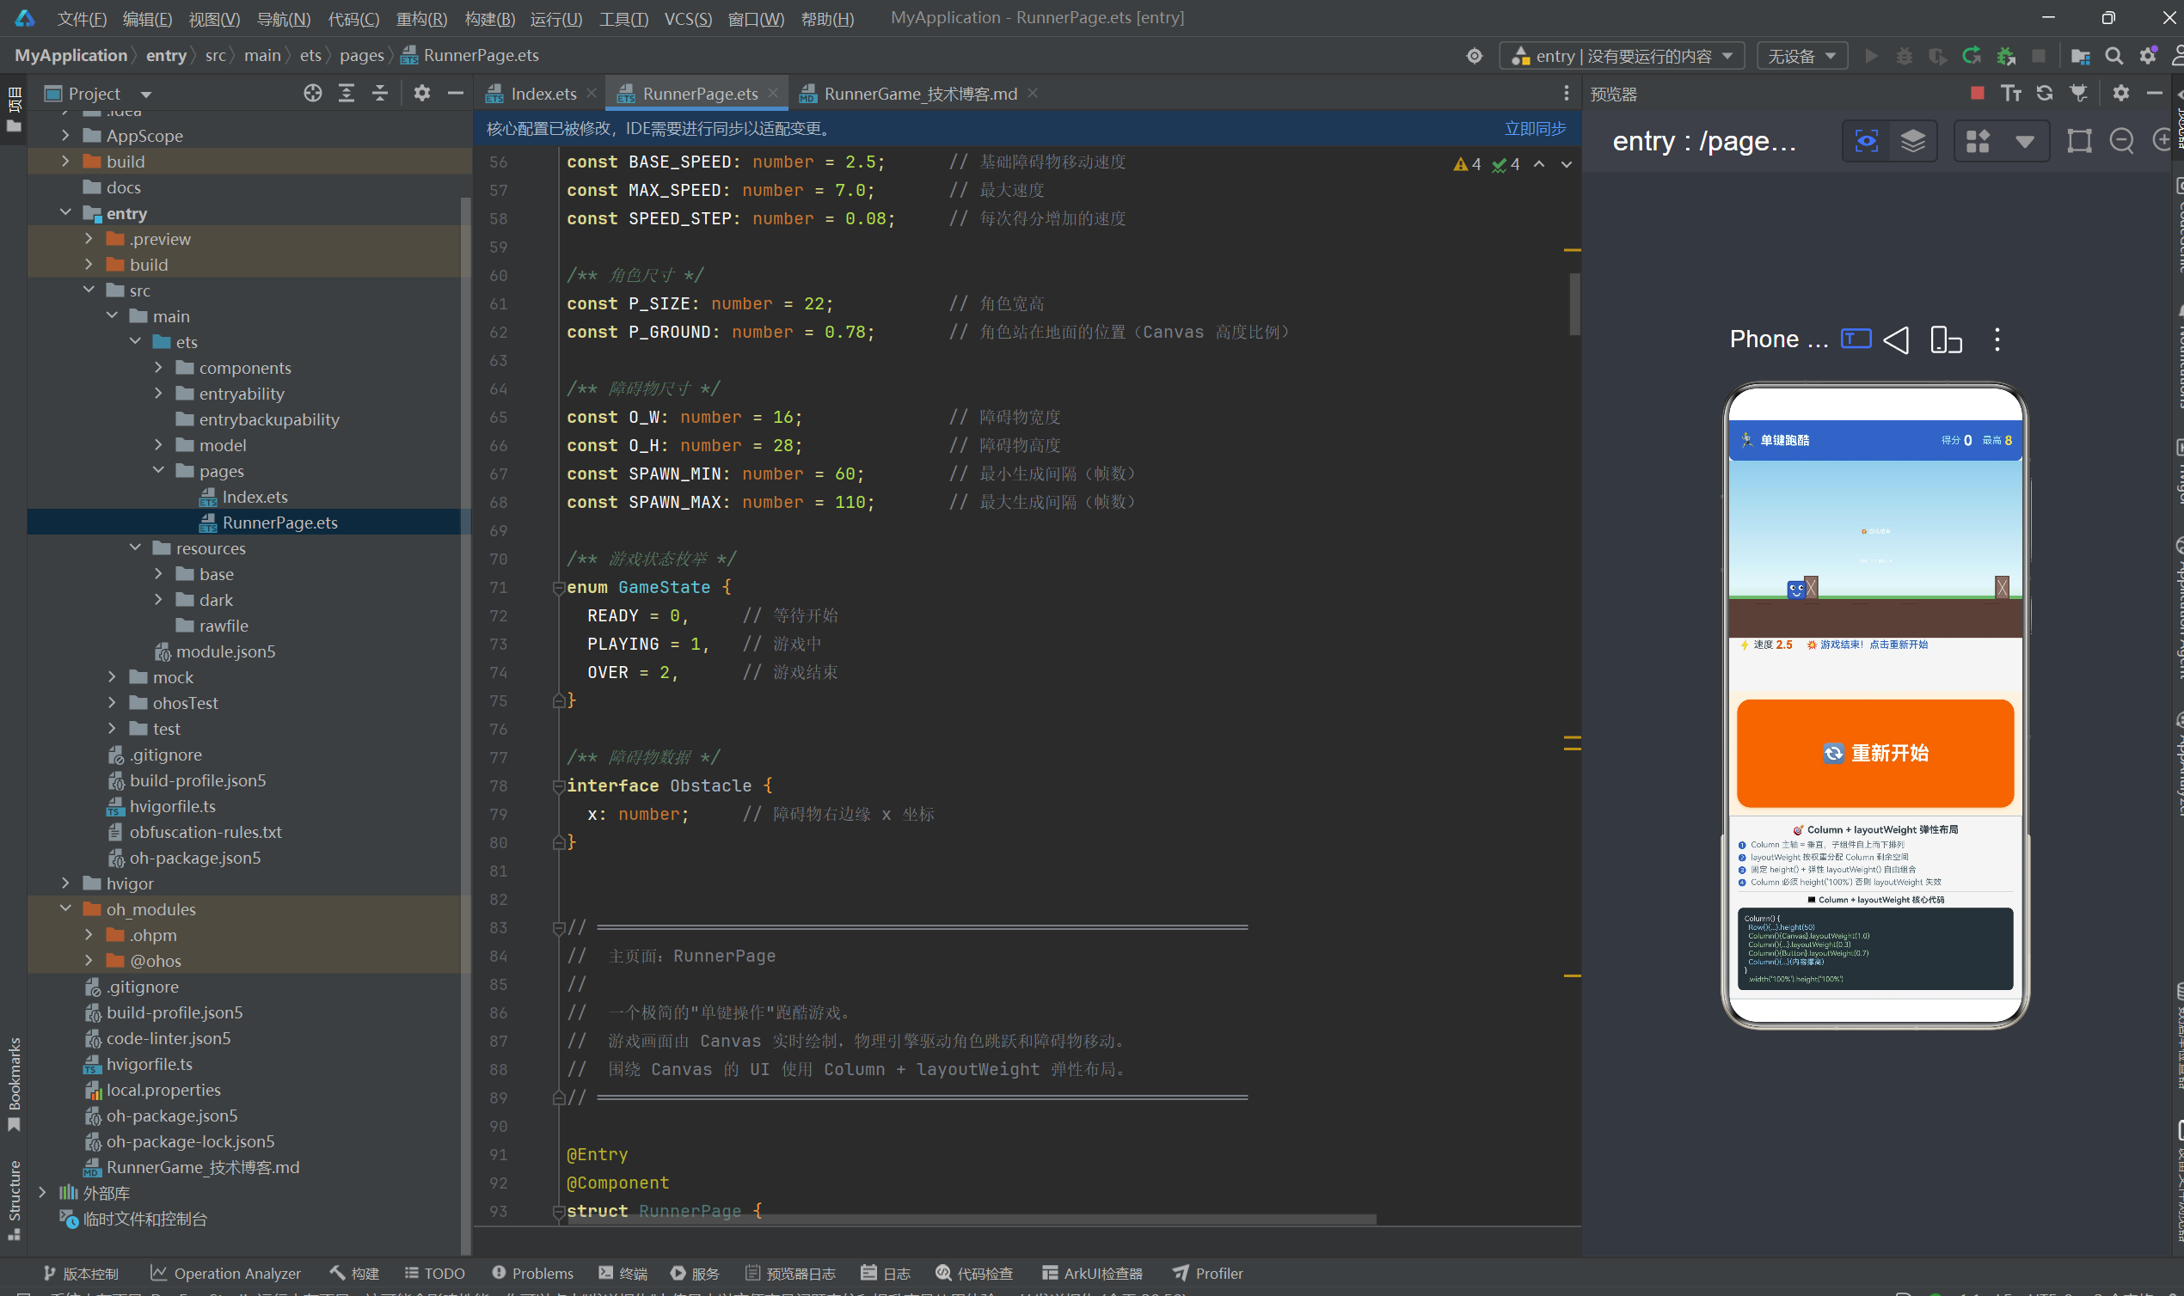Click the Tt font size icon in previewer
This screenshot has height=1296, width=2184.
(2010, 93)
